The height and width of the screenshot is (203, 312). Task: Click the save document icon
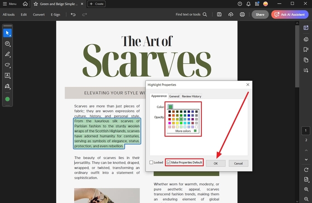(219, 14)
